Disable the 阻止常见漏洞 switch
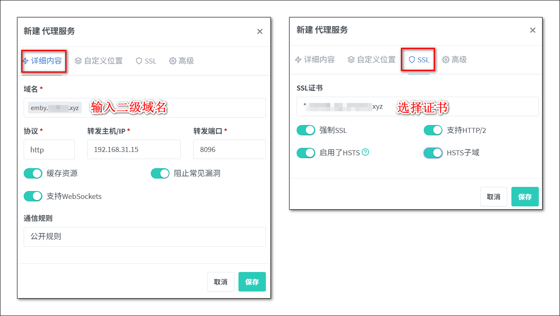The width and height of the screenshot is (560, 316). click(x=160, y=174)
